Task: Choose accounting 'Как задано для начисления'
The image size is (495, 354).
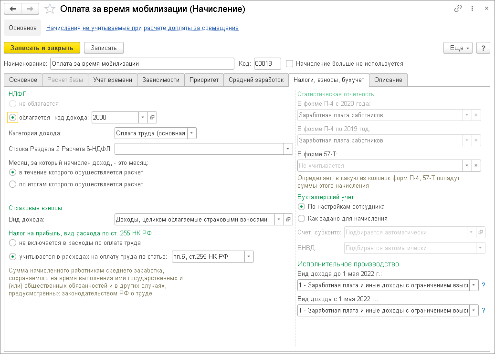Action: click(x=302, y=219)
